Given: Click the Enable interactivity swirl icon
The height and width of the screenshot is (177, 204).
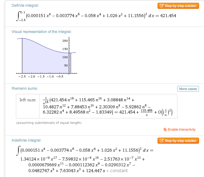Looking at the screenshot, I should coord(165,130).
